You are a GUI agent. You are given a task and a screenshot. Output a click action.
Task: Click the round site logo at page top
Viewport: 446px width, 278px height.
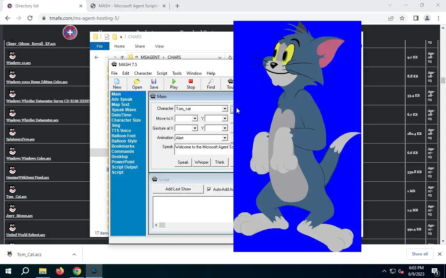click(x=70, y=32)
